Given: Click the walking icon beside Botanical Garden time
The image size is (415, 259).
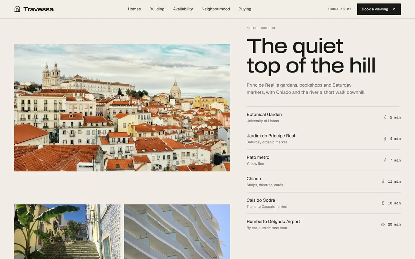Looking at the screenshot, I should (x=385, y=117).
